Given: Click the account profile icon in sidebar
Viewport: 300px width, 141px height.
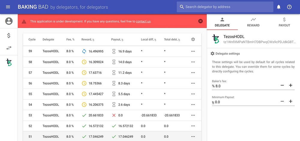Looking at the screenshot, I should point(9,21).
